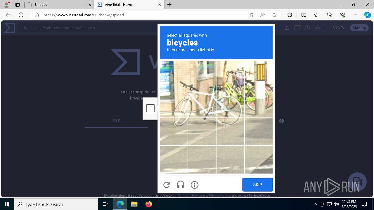The height and width of the screenshot is (210, 374).
Task: Click taskbar search box
Action: (56, 204)
